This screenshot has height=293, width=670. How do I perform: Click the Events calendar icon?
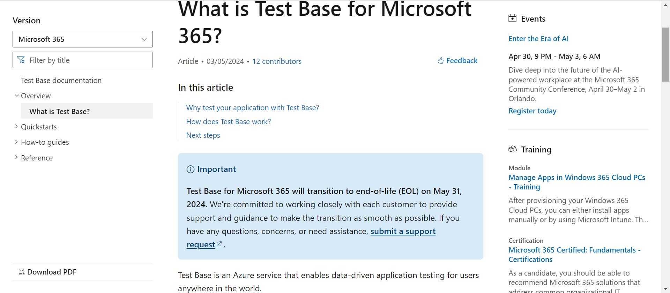[512, 18]
